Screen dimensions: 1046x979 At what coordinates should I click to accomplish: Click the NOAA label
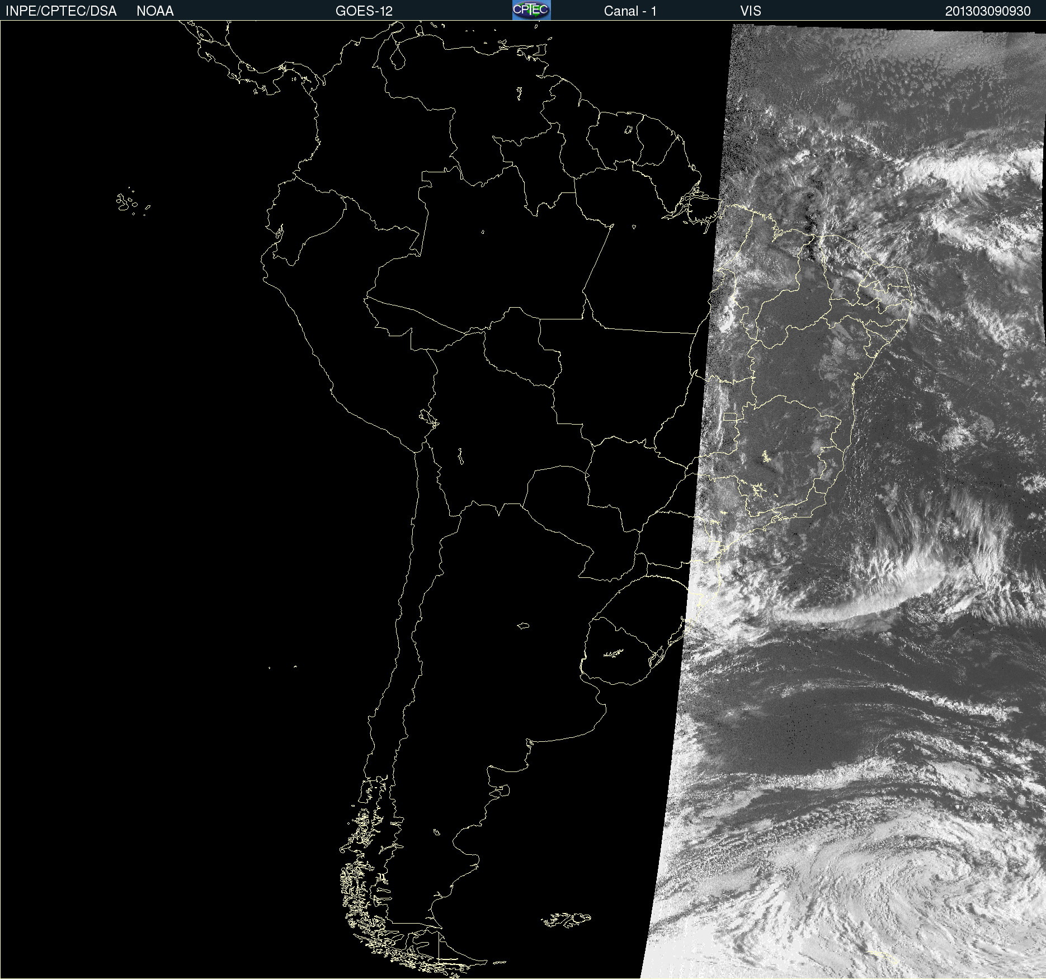click(155, 11)
